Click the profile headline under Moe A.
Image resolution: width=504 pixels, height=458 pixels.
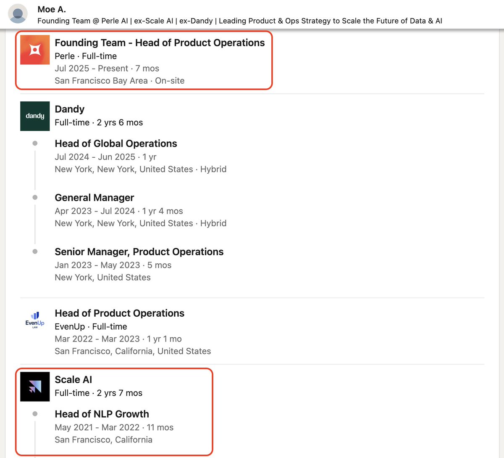[240, 21]
